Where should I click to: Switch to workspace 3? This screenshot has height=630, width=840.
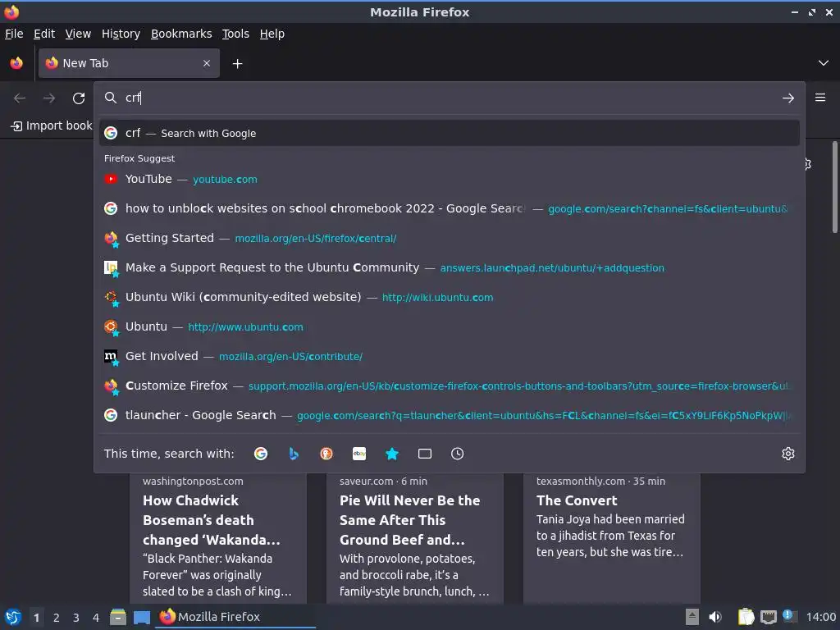click(76, 618)
